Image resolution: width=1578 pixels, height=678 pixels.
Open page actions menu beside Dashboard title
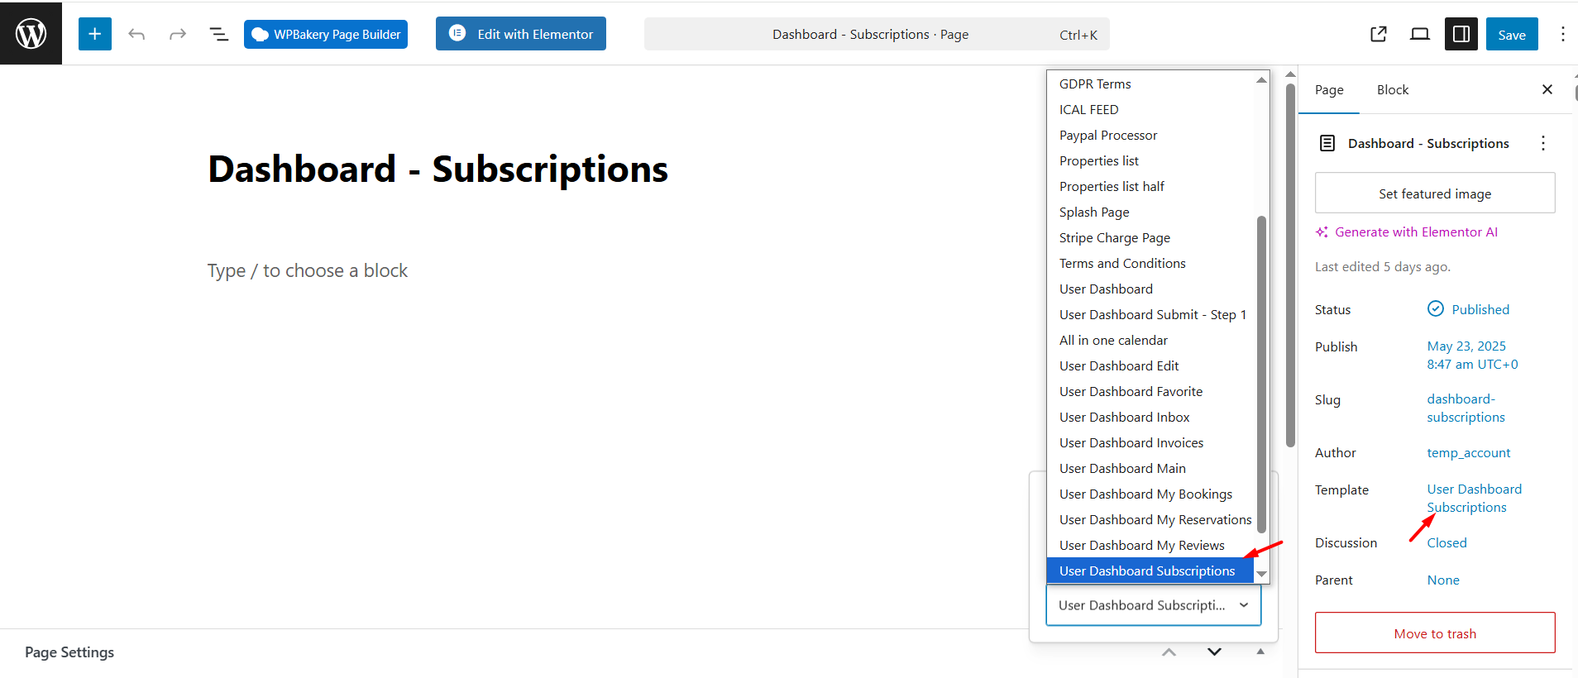click(x=1542, y=143)
